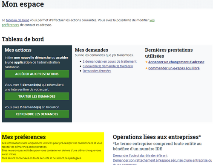This screenshot has height=165, width=213.
Task: Select text 'Elles seront conservées en toute sécurité'
Action: [27, 158]
